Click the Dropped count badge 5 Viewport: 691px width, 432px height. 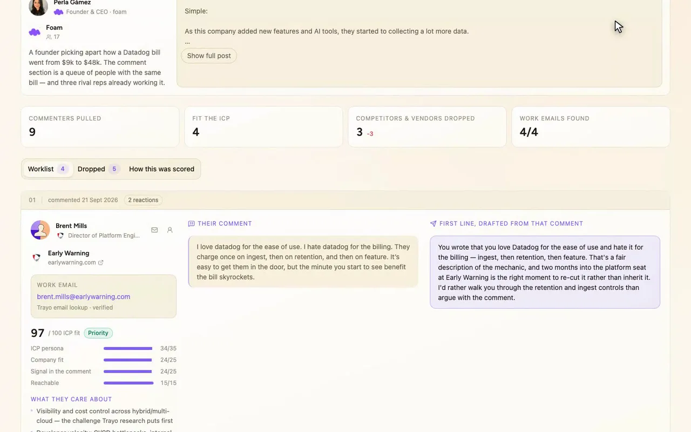pos(114,169)
